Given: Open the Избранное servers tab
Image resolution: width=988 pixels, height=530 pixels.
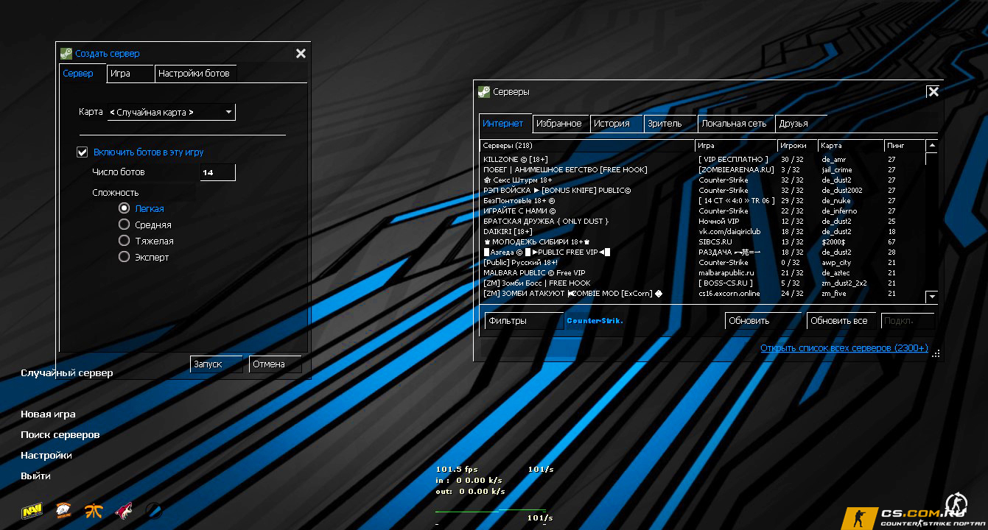Looking at the screenshot, I should click(x=560, y=124).
